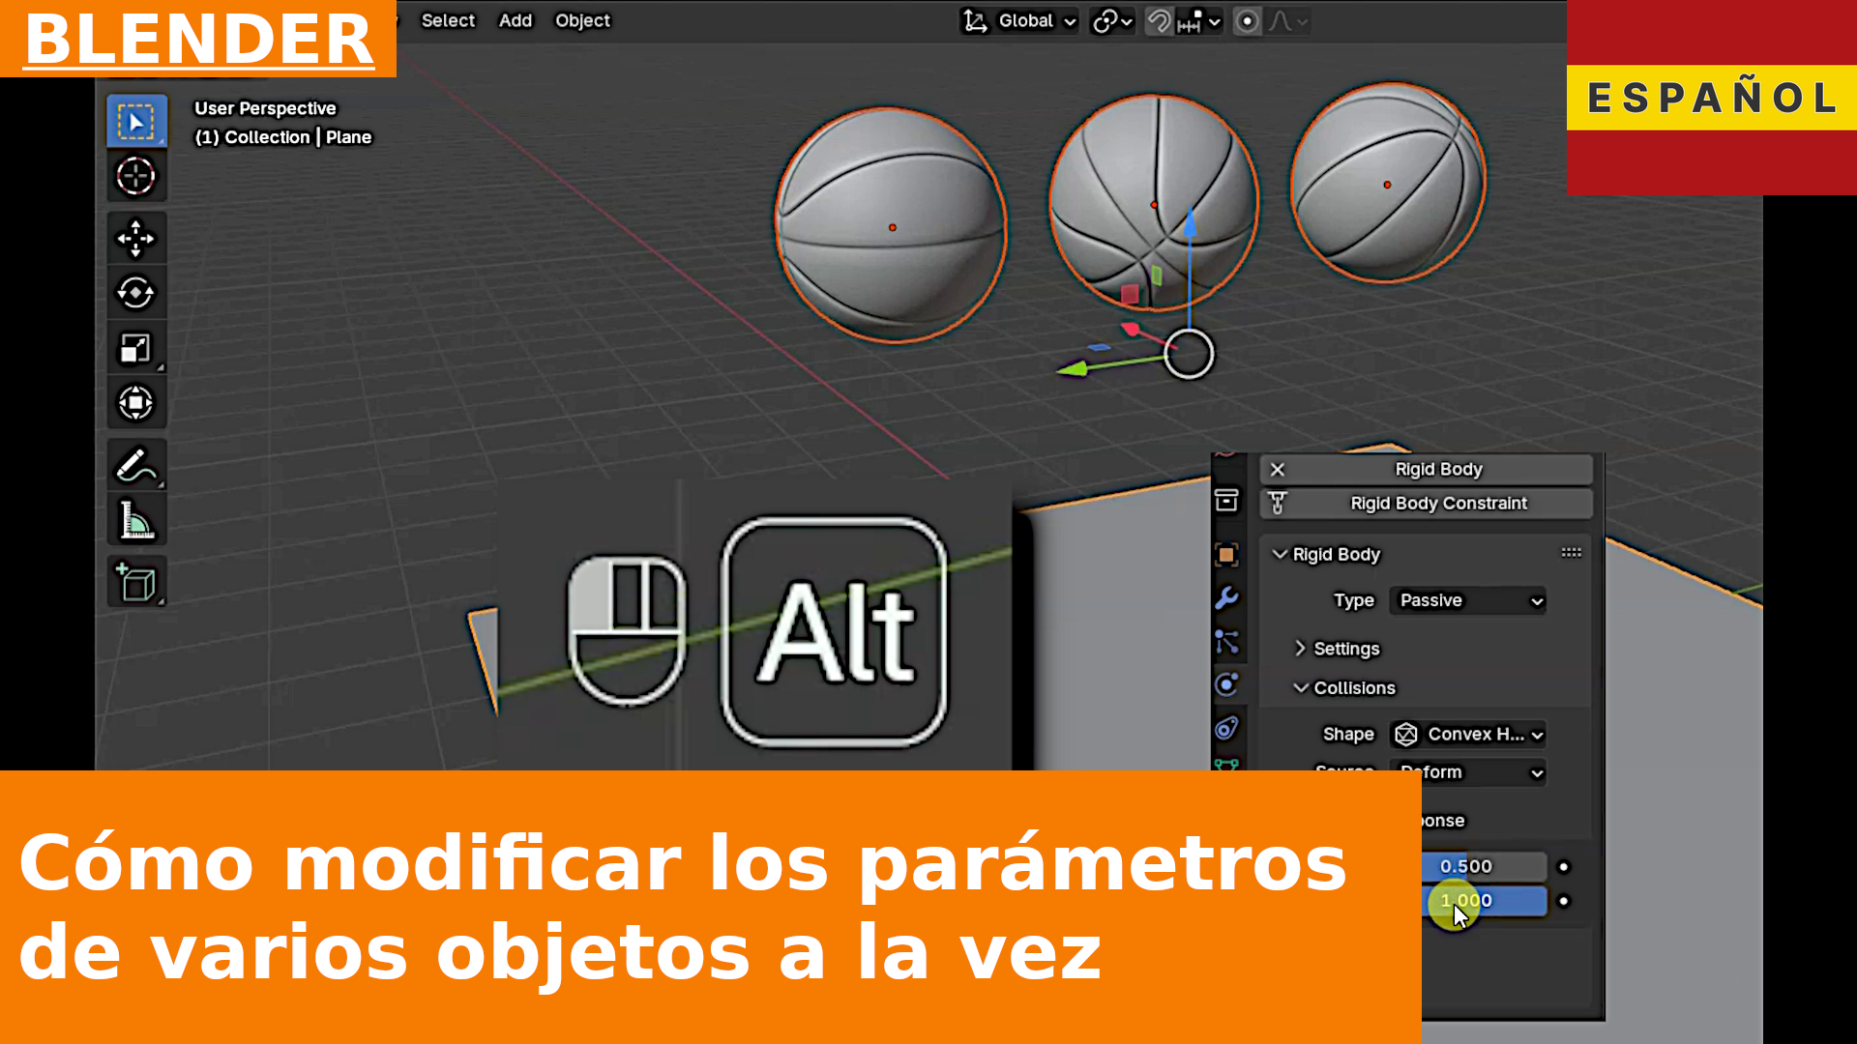Click the Rigid Body button
The height and width of the screenshot is (1044, 1857).
[1427, 469]
